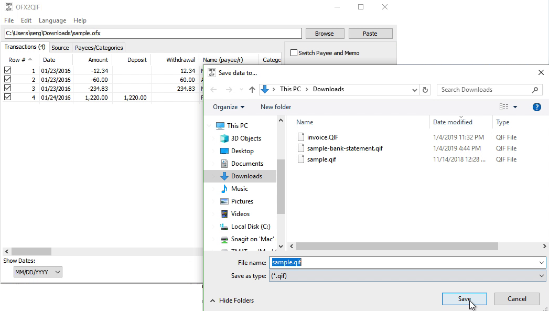The width and height of the screenshot is (549, 311).
Task: Collapse the This PC tree node
Action: 209,126
